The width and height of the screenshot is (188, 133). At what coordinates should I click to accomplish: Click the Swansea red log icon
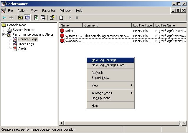62,41
